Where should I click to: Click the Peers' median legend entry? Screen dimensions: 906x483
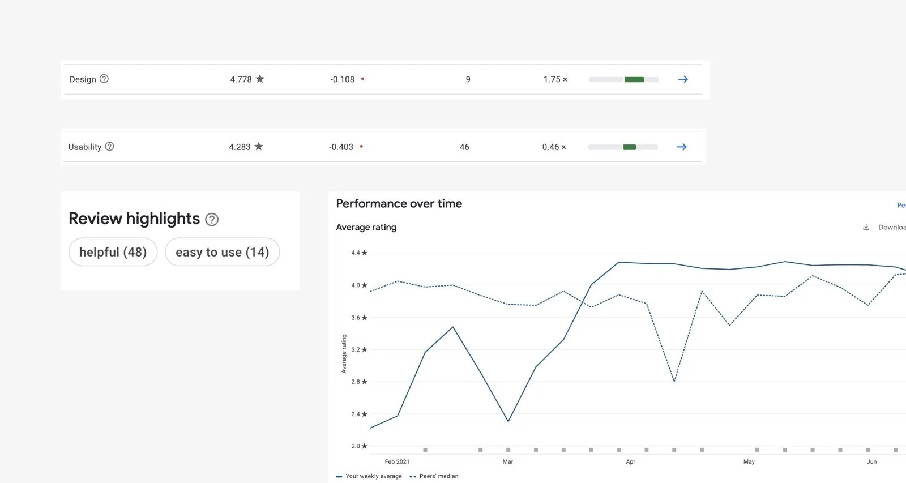pos(434,476)
